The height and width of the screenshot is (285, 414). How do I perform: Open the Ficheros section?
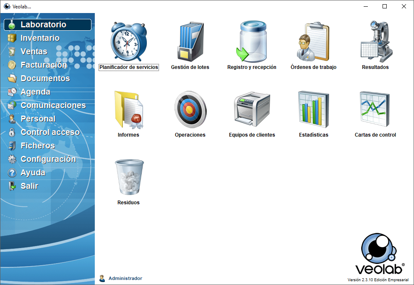click(38, 146)
